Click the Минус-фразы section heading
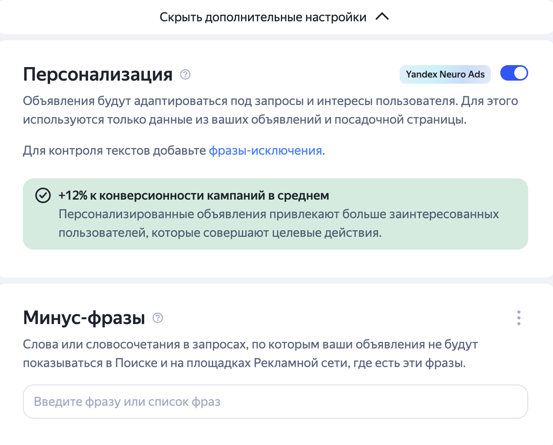The width and height of the screenshot is (553, 445). coord(84,317)
